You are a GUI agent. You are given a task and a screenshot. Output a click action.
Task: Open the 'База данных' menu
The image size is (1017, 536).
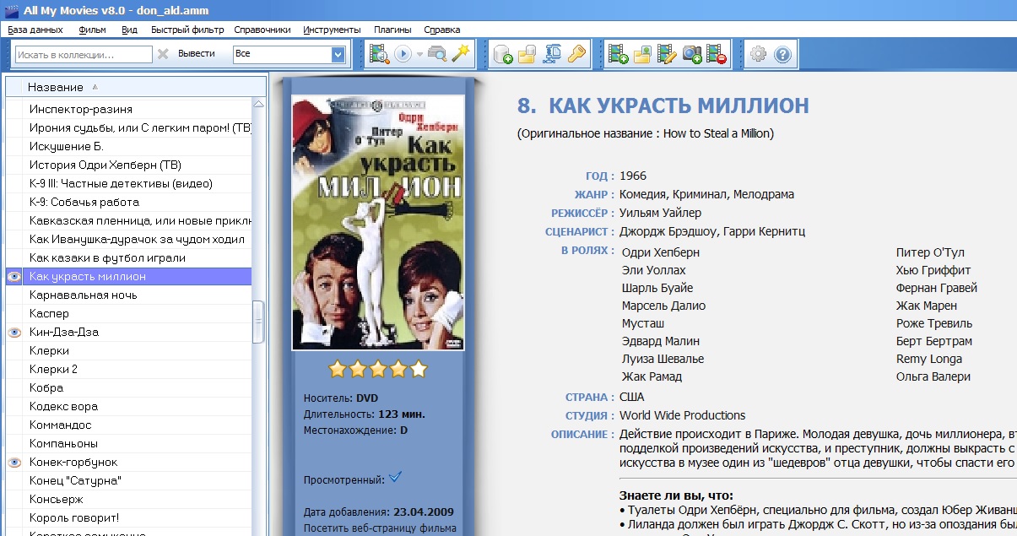tap(35, 30)
